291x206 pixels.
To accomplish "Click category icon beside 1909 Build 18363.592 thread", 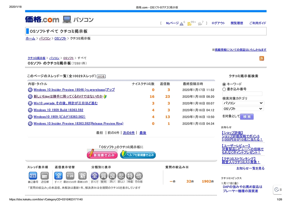I will pyautogui.click(x=30, y=110).
